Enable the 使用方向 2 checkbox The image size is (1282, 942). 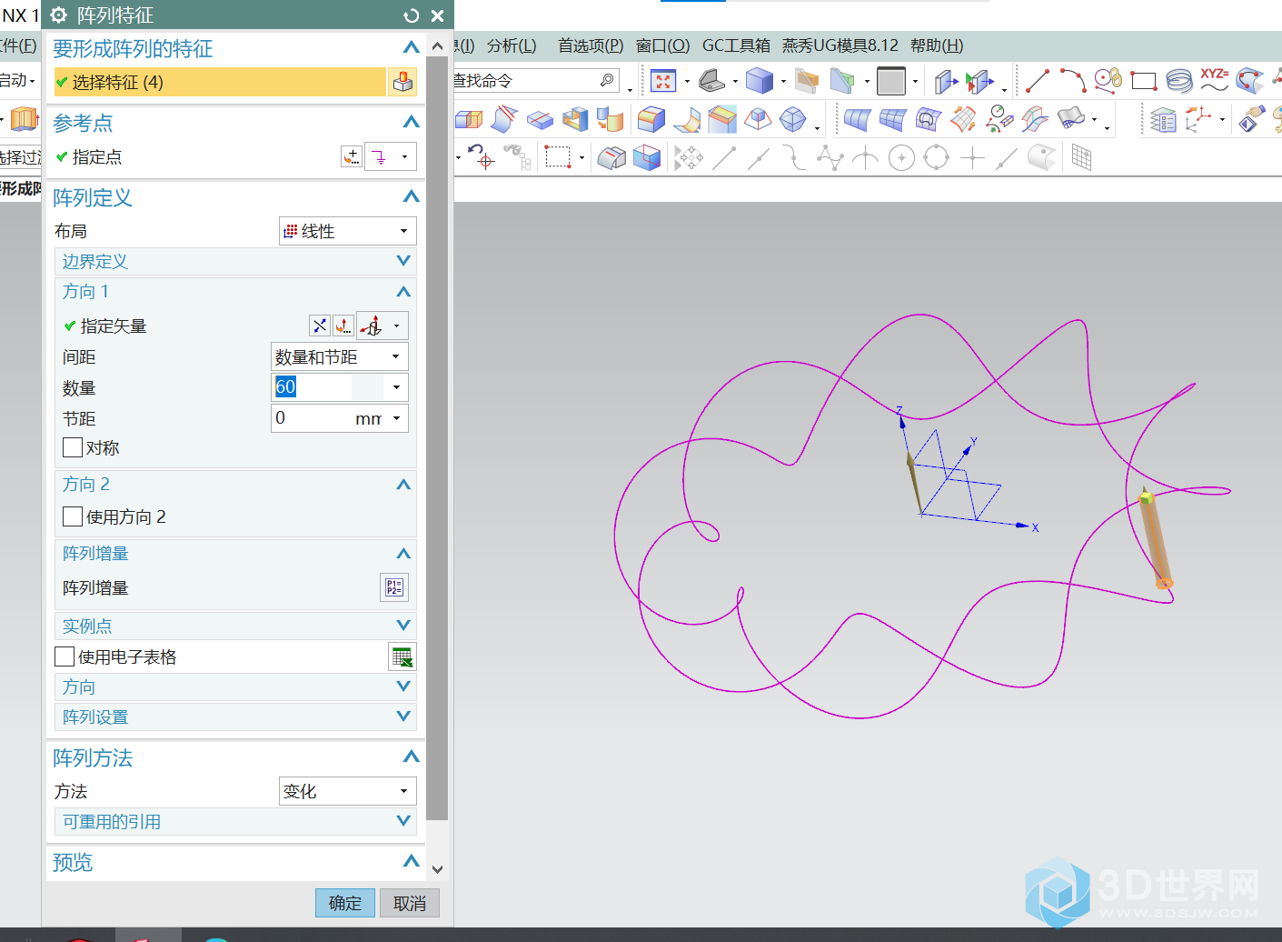coord(73,516)
